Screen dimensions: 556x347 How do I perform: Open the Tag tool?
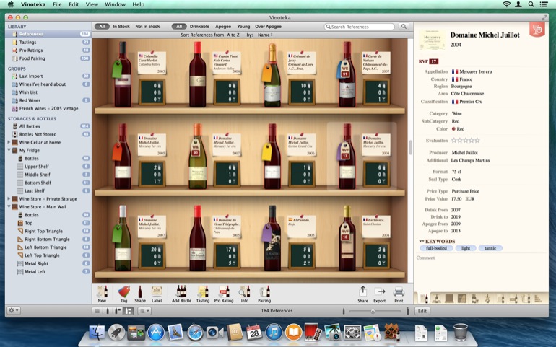coord(123,294)
